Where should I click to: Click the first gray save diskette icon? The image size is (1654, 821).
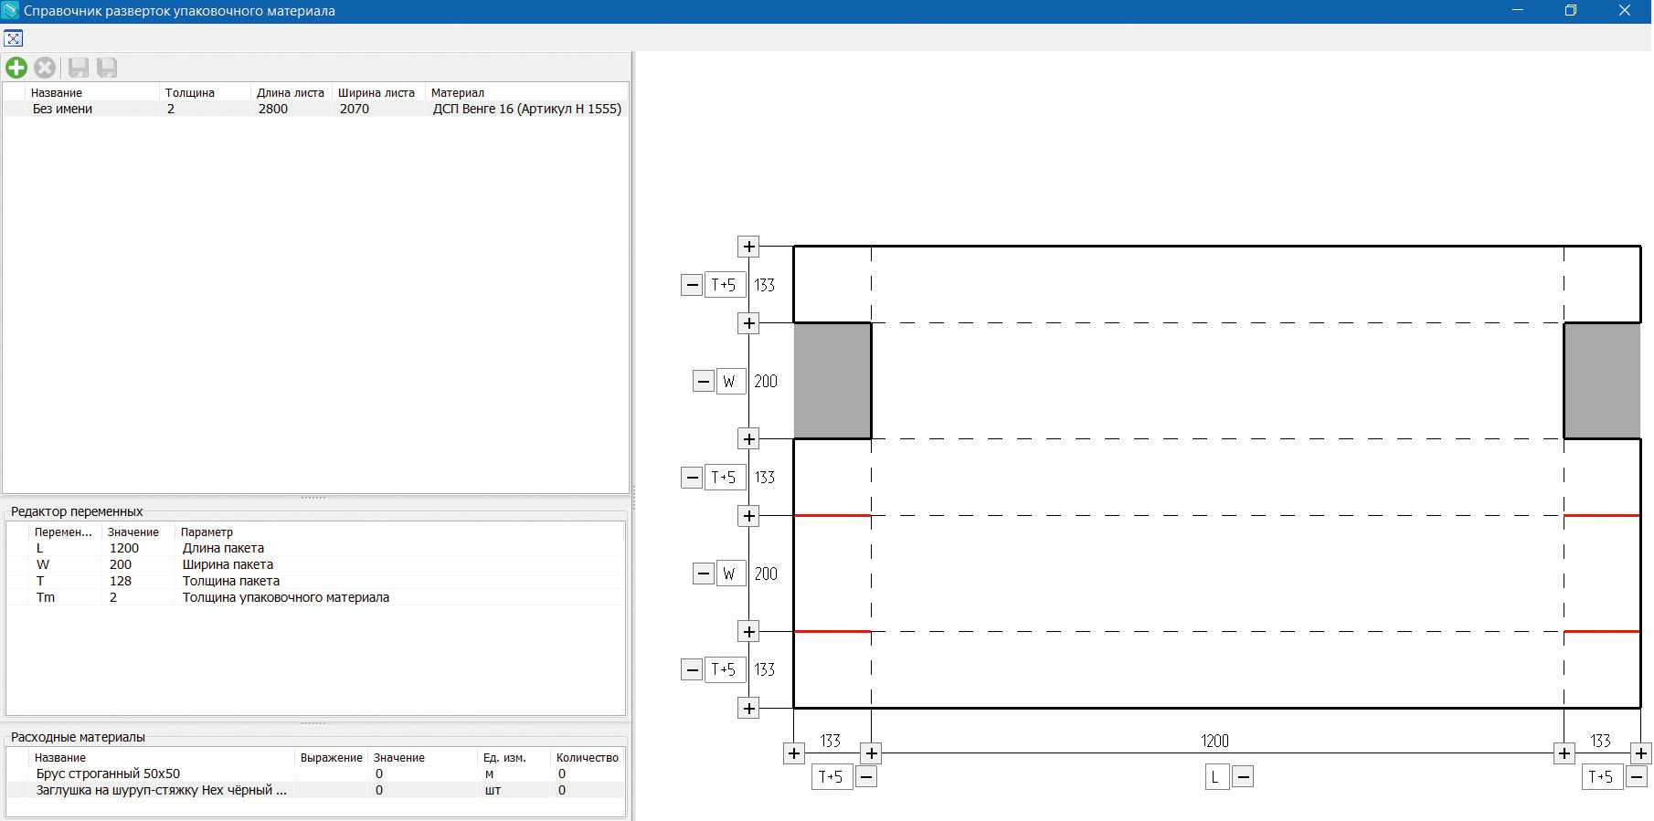pyautogui.click(x=79, y=68)
